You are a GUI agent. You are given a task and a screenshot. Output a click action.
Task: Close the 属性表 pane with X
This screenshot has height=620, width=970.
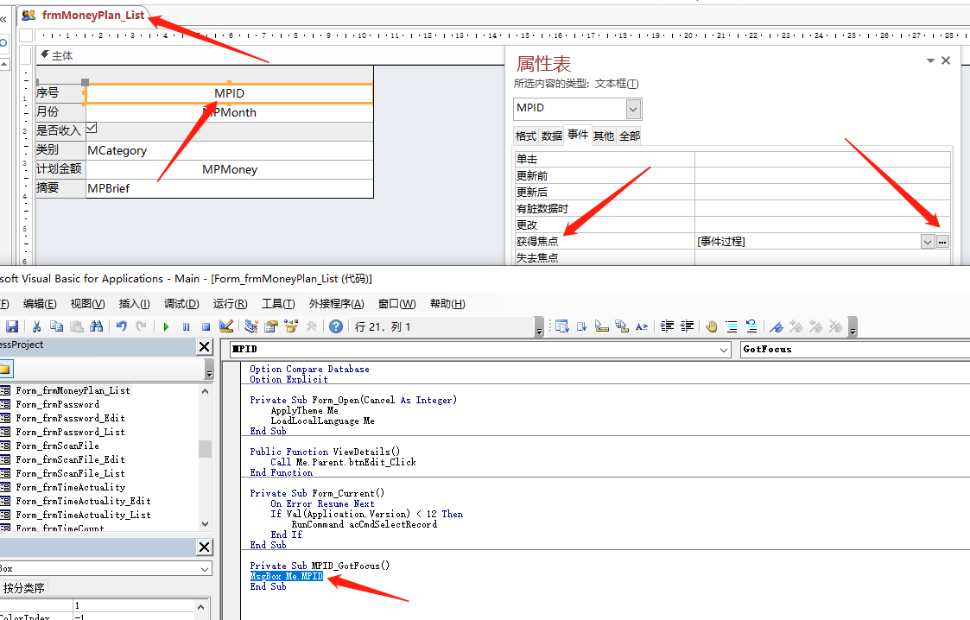(946, 60)
